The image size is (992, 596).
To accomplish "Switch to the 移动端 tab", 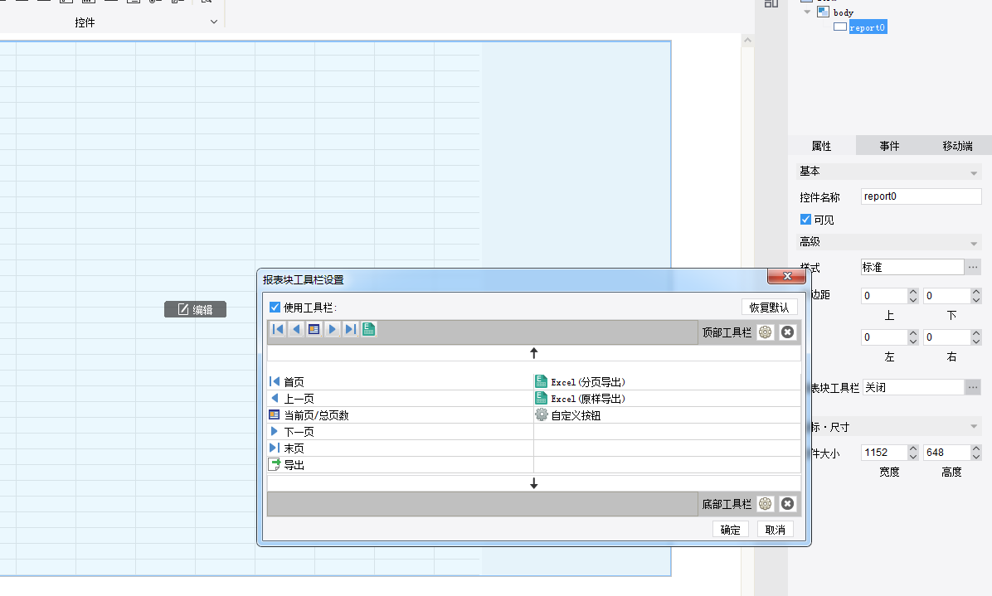I will [958, 146].
